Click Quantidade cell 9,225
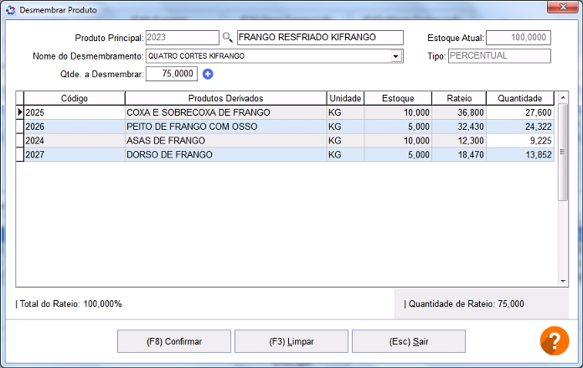Image resolution: width=583 pixels, height=368 pixels. tap(520, 141)
